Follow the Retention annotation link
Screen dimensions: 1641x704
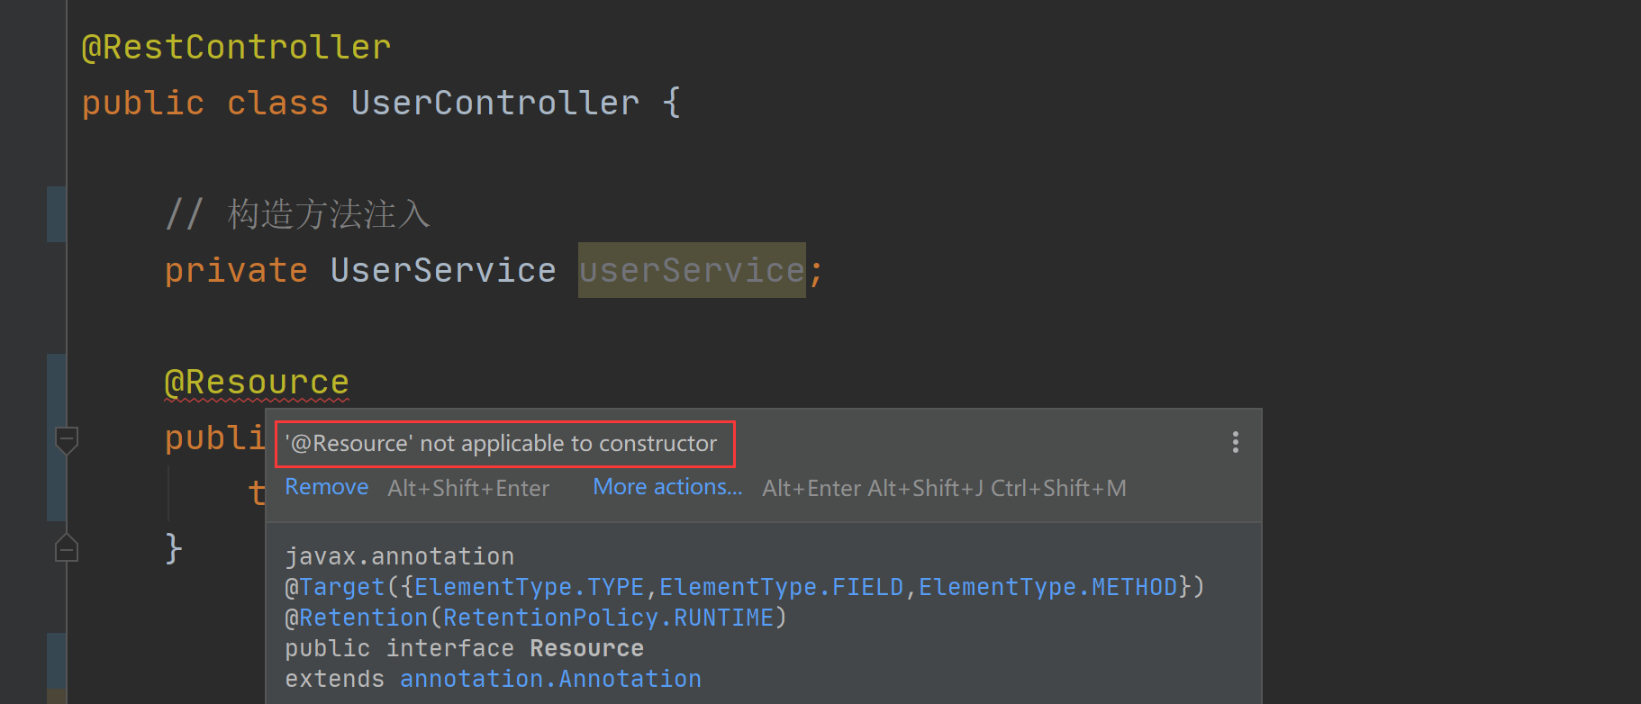coord(364,618)
